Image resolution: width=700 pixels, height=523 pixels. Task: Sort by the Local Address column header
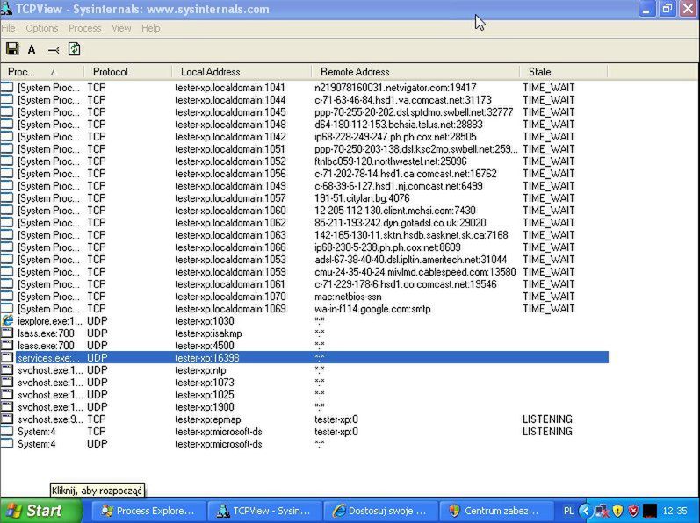242,72
